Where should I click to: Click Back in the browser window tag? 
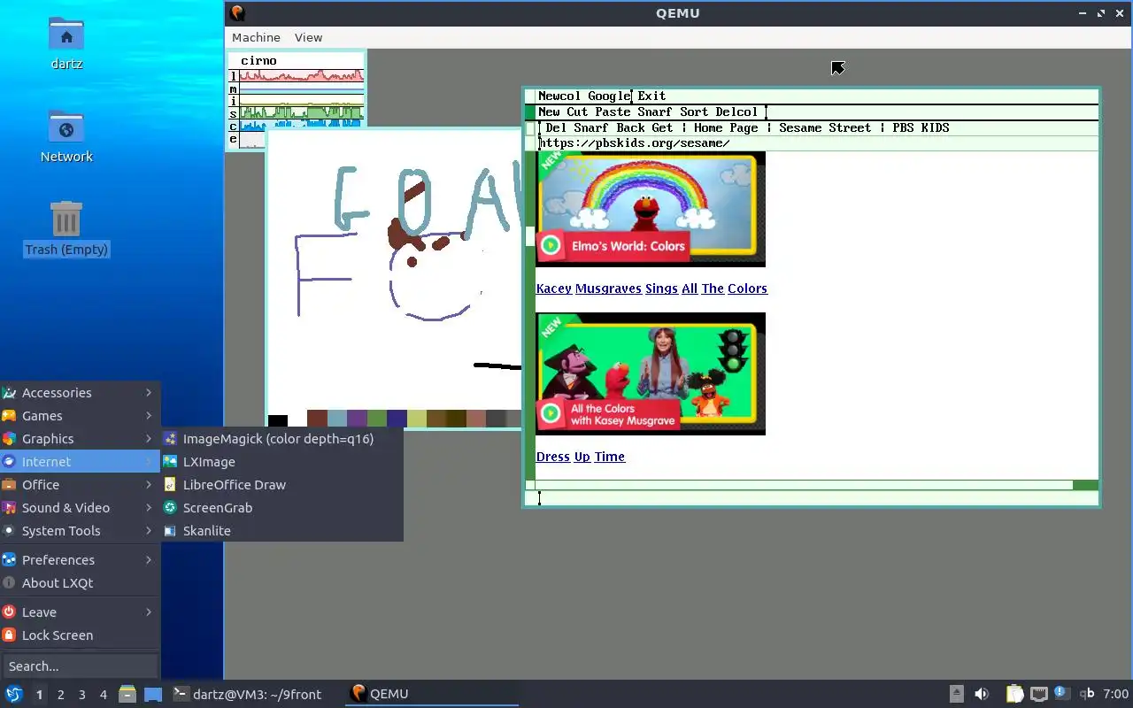630,127
